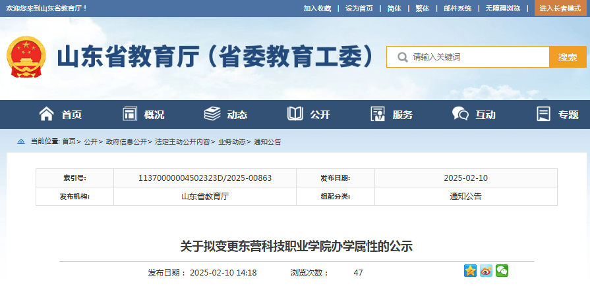Screen dimensions: 590x290
Task: Click the 加入收藏 link in top bar
Action: click(317, 9)
